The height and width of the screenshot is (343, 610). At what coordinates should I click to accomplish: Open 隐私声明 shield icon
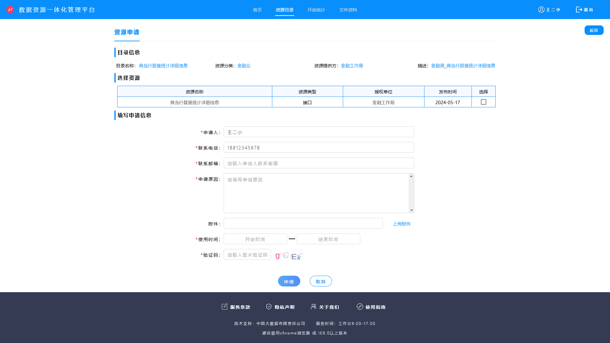click(269, 306)
